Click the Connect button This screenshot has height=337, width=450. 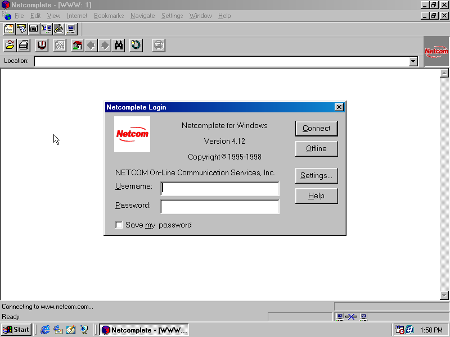(x=316, y=129)
